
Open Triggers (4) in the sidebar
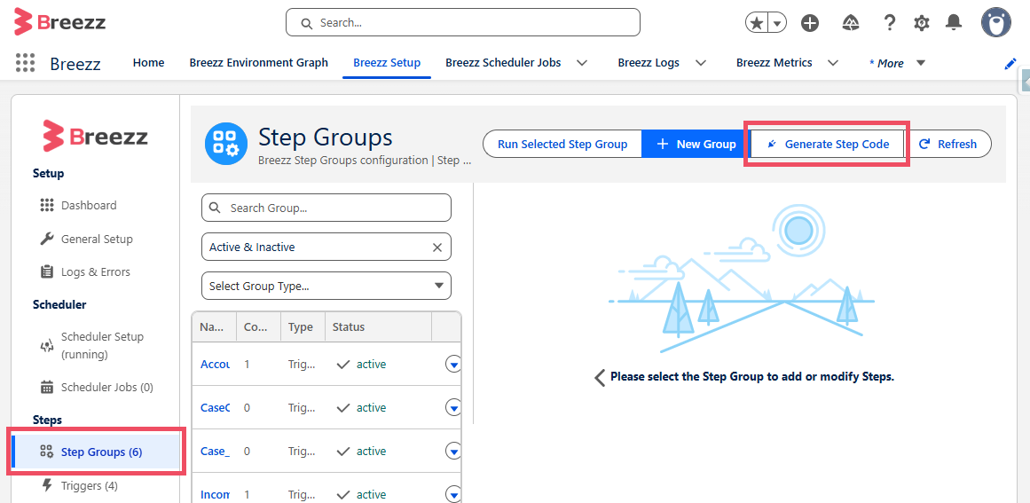coord(90,486)
